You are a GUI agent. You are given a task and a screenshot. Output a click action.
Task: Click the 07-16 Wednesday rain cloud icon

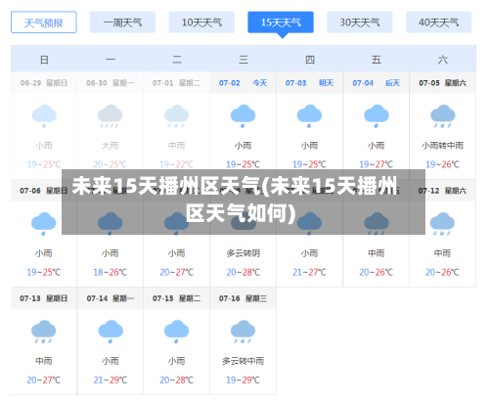(x=243, y=332)
